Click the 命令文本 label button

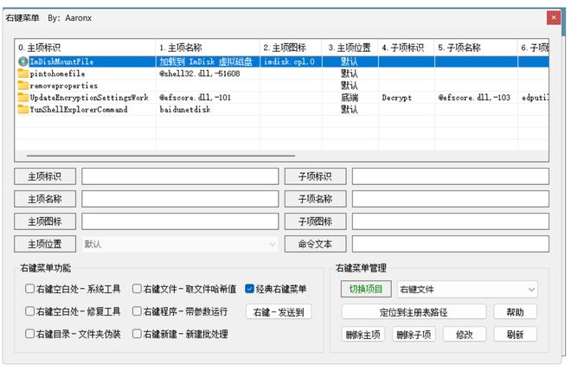[x=316, y=244]
